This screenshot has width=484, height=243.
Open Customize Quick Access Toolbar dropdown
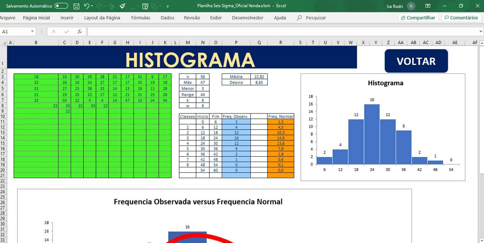pos(168,6)
